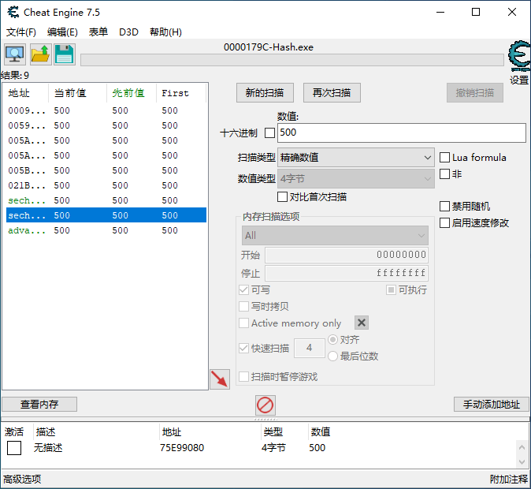Click the 数值 column header in address list
The height and width of the screenshot is (489, 531).
(x=321, y=431)
